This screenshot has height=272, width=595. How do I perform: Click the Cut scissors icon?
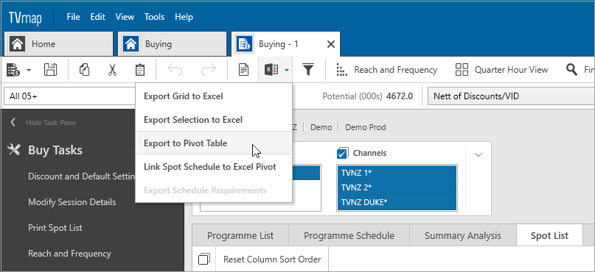tap(112, 70)
